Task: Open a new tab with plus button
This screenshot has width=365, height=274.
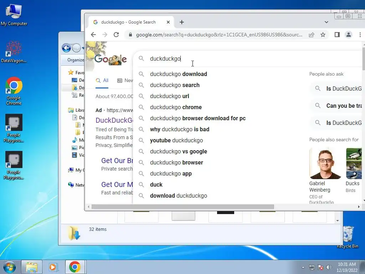Action: 182,22
